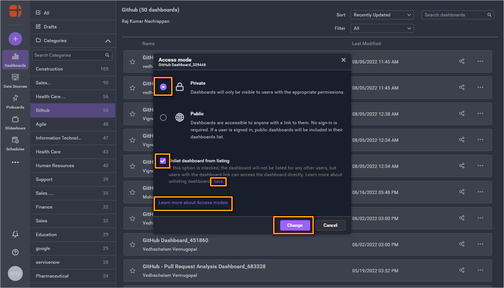The image size is (504, 288).
Task: Open the Filter dropdown set to All
Action: click(x=382, y=28)
